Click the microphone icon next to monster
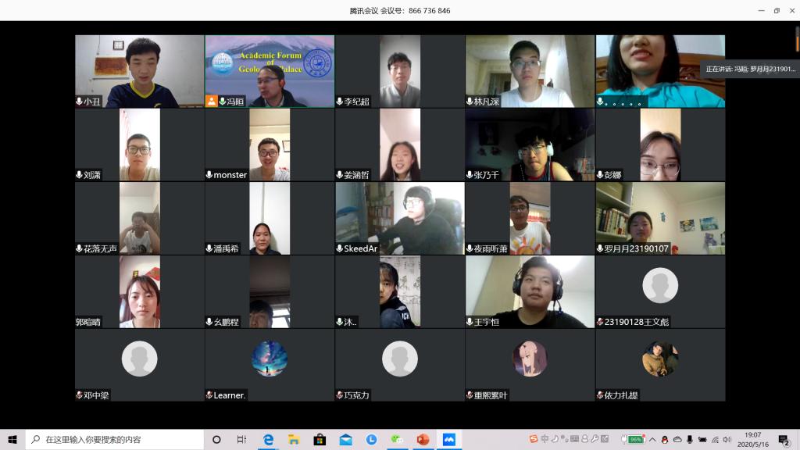Screen dimensions: 800x450 pyautogui.click(x=209, y=175)
